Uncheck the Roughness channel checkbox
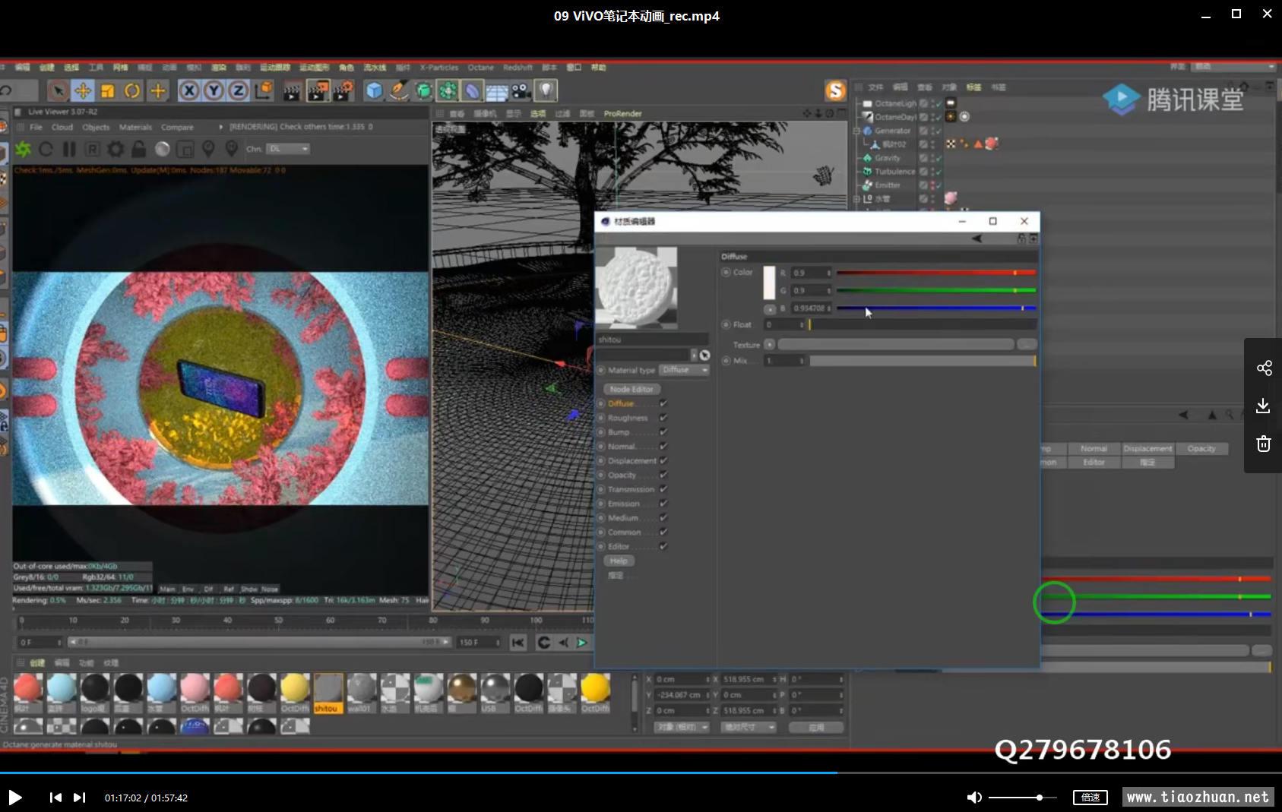The image size is (1282, 812). tap(663, 418)
